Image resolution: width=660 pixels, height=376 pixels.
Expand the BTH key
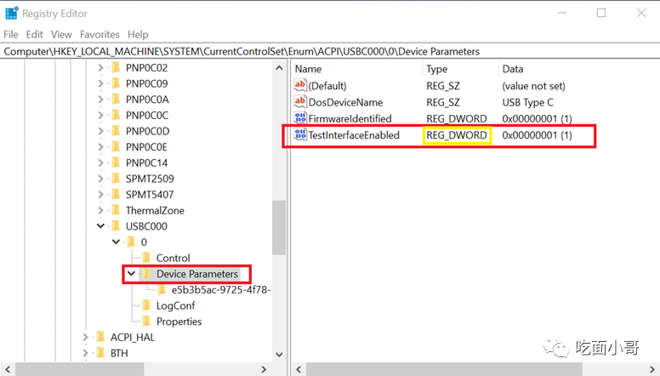pos(85,353)
